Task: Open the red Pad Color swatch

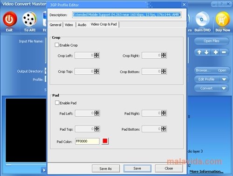Action: [x=105, y=141]
